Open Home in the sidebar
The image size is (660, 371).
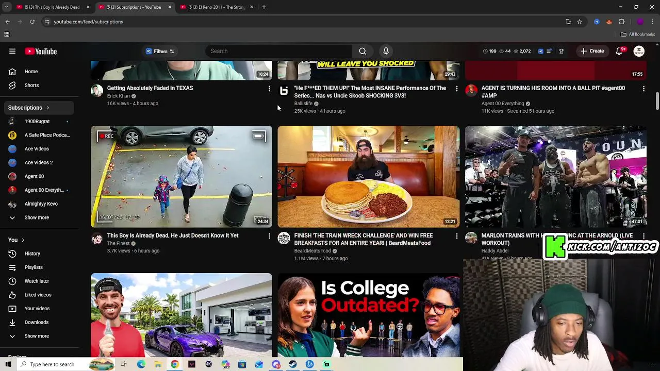(x=39, y=72)
